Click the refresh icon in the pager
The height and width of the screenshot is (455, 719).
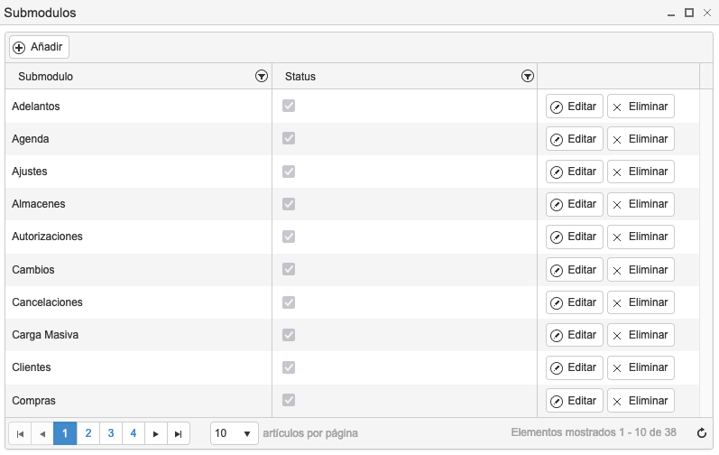pyautogui.click(x=702, y=433)
